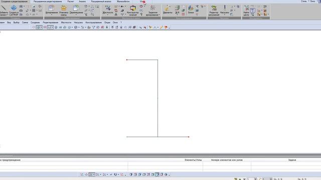The height and width of the screenshot is (180, 321).
Task: Open Редактор загружений
Action: click(x=214, y=10)
